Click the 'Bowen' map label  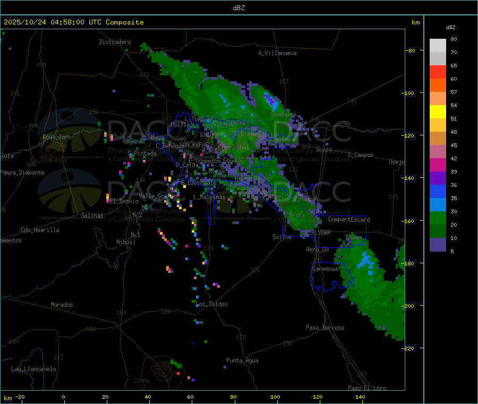pos(354,237)
